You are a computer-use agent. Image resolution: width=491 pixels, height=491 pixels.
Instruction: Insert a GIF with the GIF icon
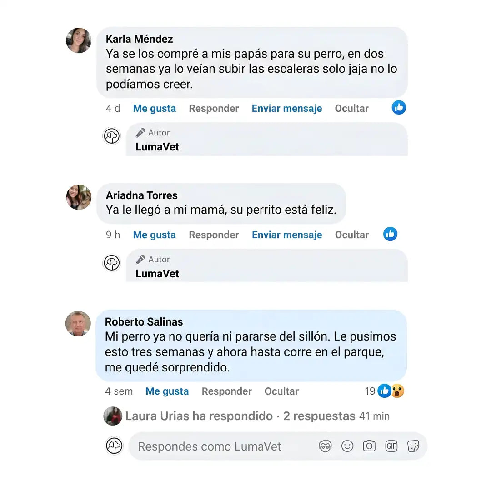coord(391,446)
